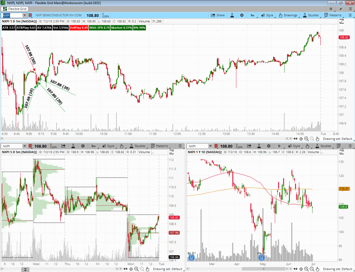The width and height of the screenshot is (355, 272).
Task: Click the Flexible Grid tab
Action: 16,9
